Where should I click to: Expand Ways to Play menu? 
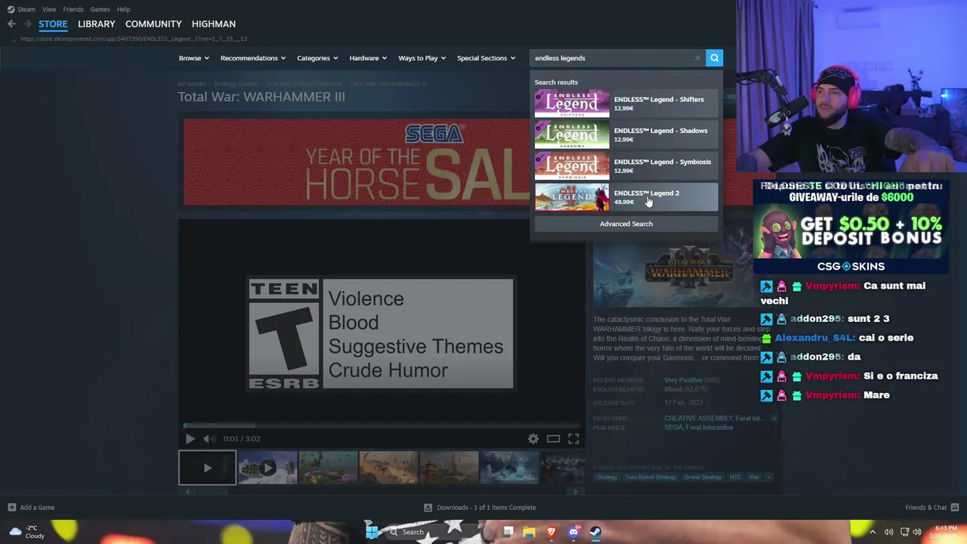click(x=422, y=58)
